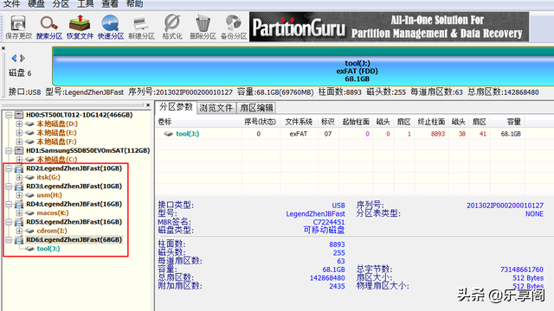Click the exFAT file system cell
Image resolution: width=554 pixels, height=311 pixels.
pos(298,134)
